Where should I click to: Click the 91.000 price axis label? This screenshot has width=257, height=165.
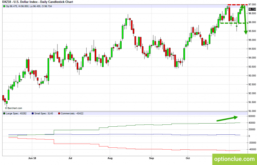[x=252, y=111]
